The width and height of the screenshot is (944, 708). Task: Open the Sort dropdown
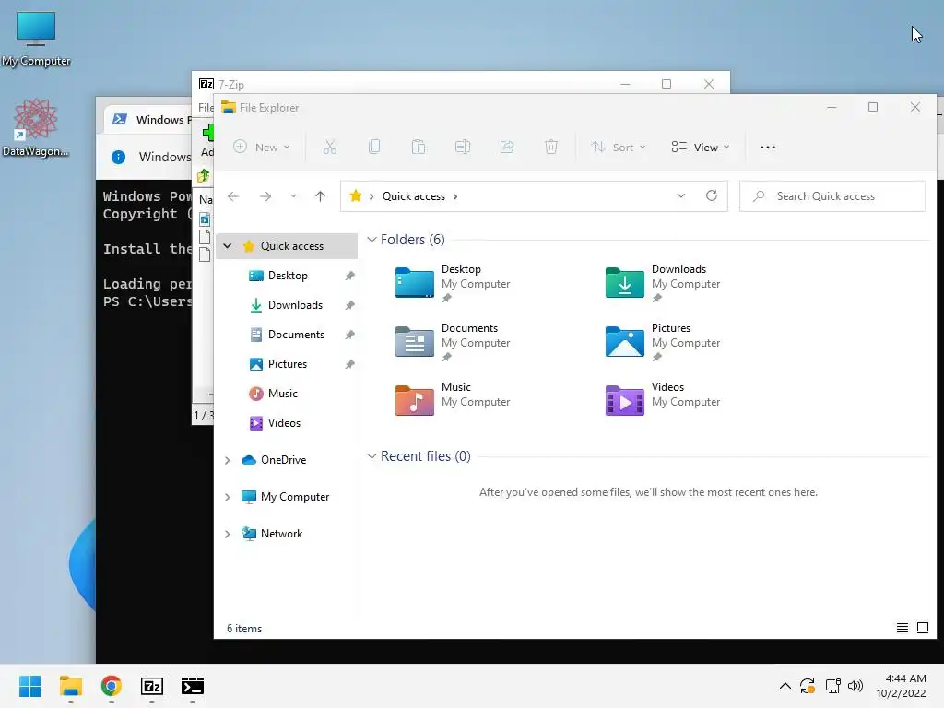tap(619, 147)
